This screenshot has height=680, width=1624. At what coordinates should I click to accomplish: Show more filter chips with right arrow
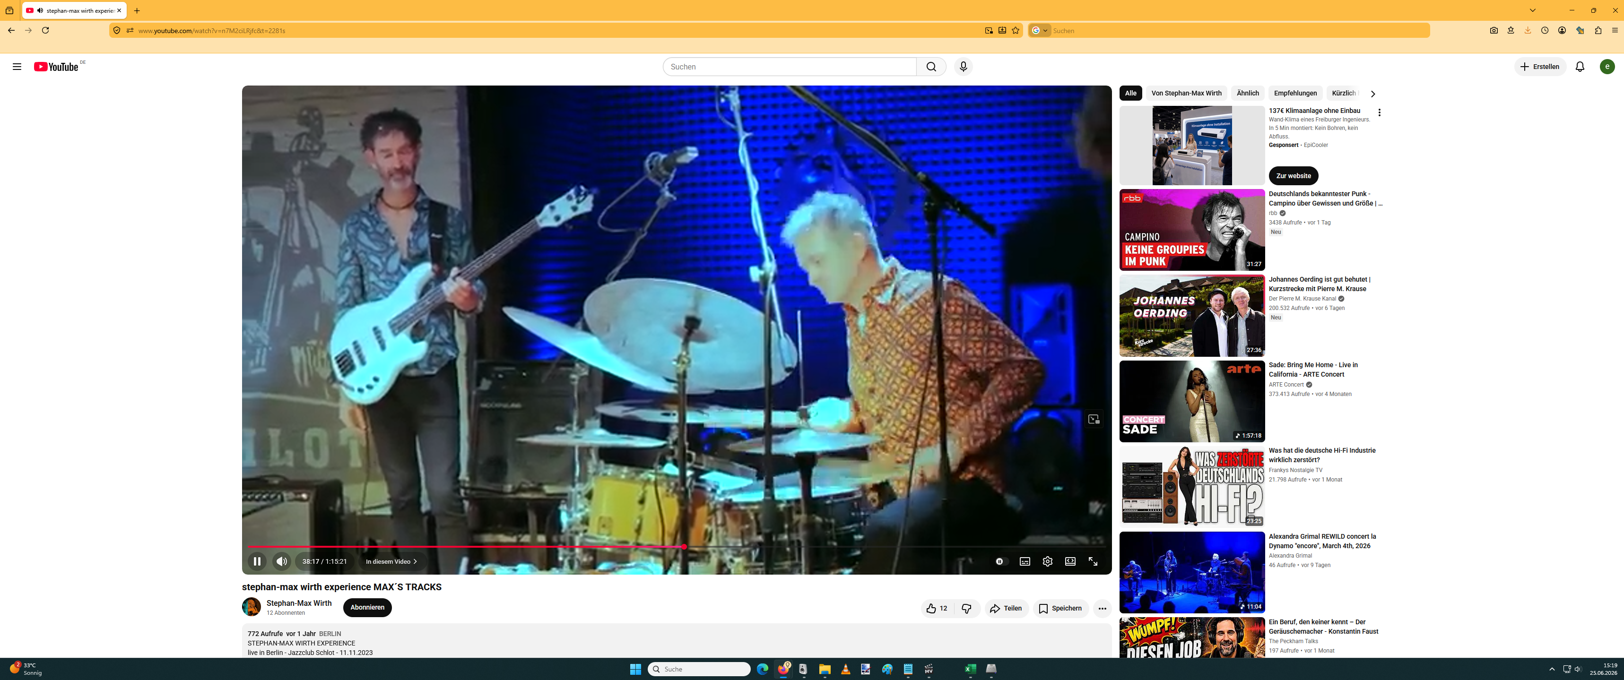(x=1372, y=93)
